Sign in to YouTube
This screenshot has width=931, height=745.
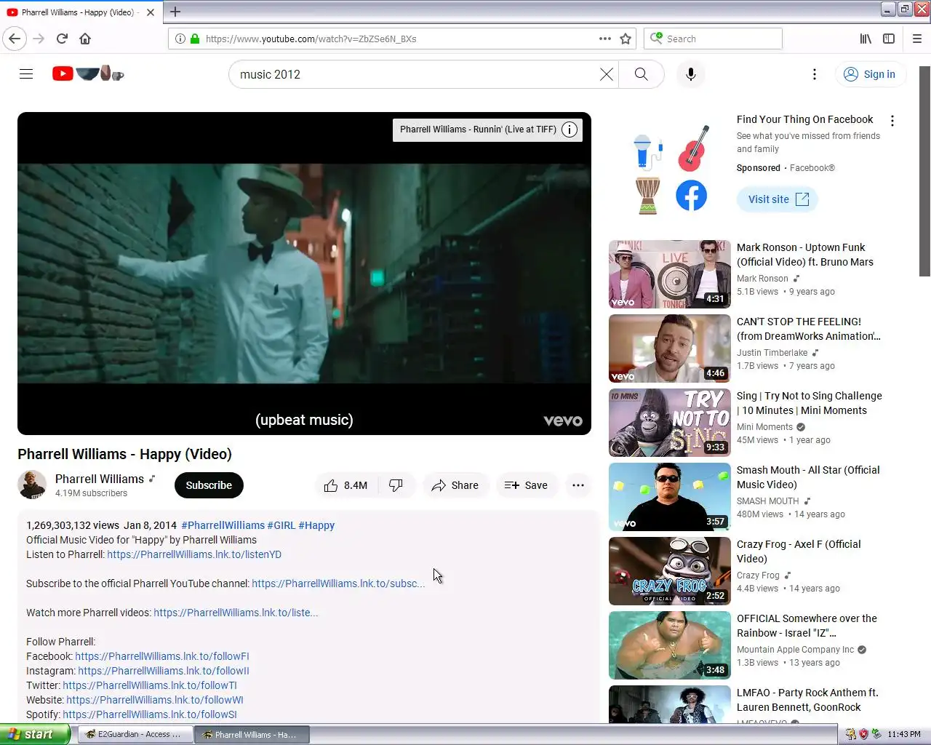click(870, 74)
